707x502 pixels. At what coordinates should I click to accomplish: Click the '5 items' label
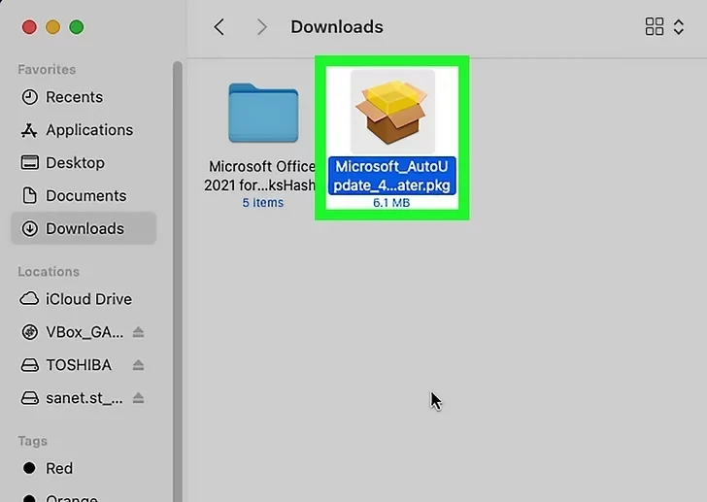coord(263,203)
